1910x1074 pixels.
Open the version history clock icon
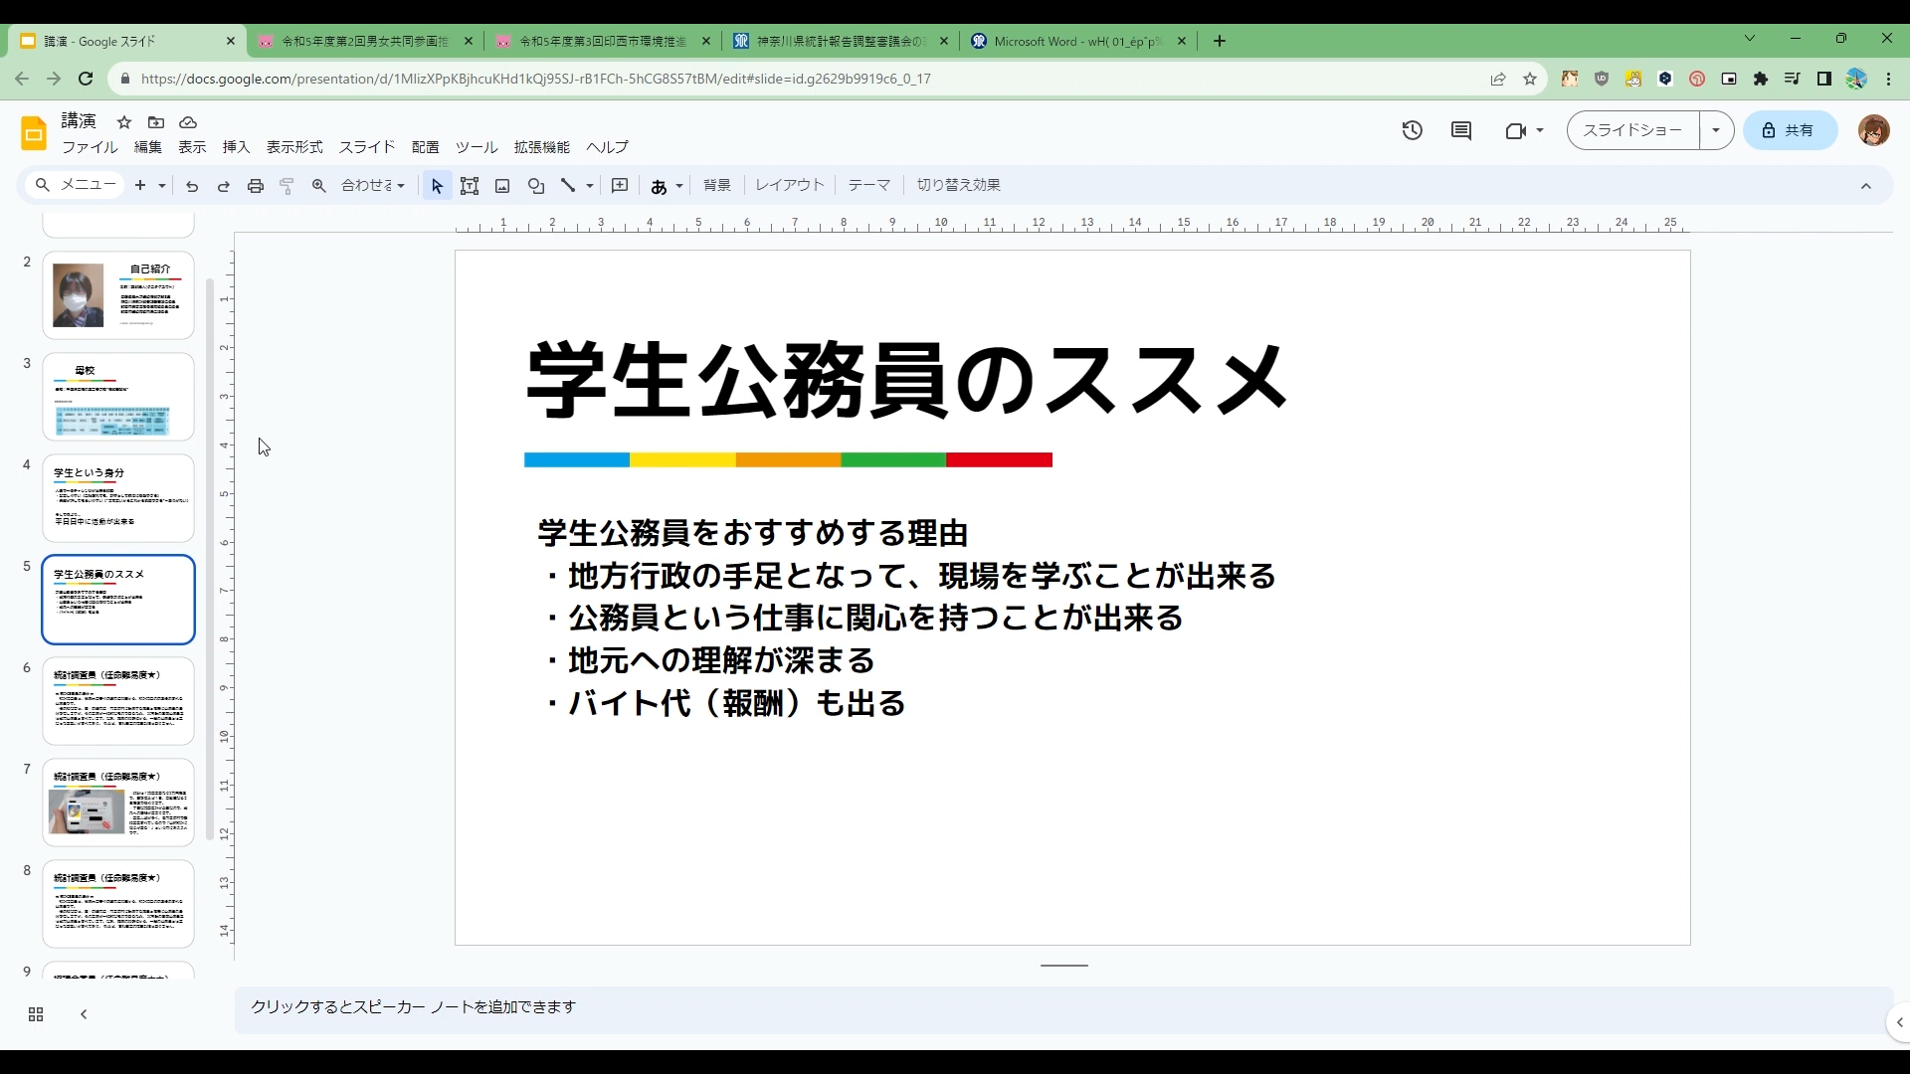pyautogui.click(x=1413, y=130)
